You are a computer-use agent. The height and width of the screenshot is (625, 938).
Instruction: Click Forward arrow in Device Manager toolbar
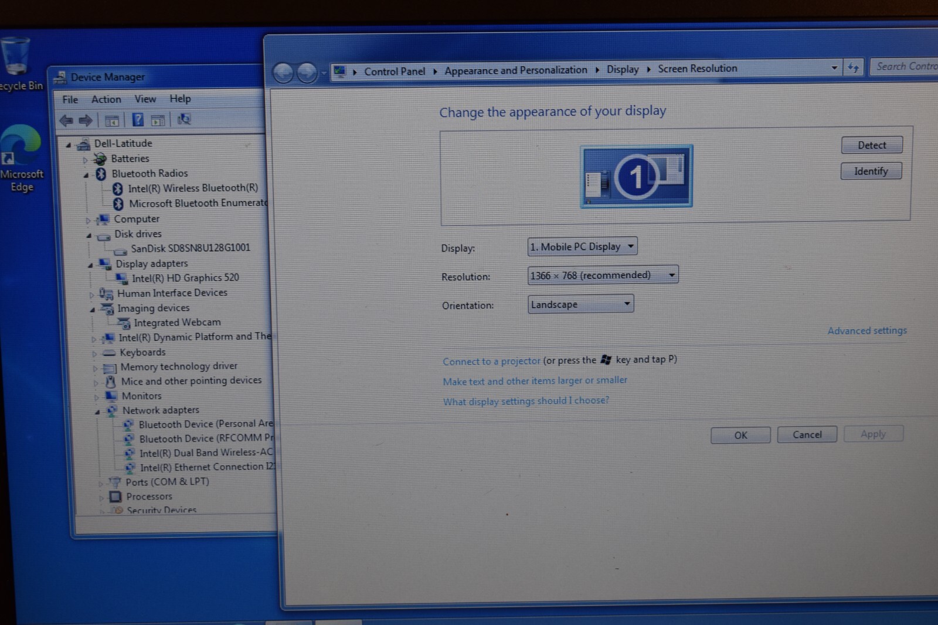[86, 121]
